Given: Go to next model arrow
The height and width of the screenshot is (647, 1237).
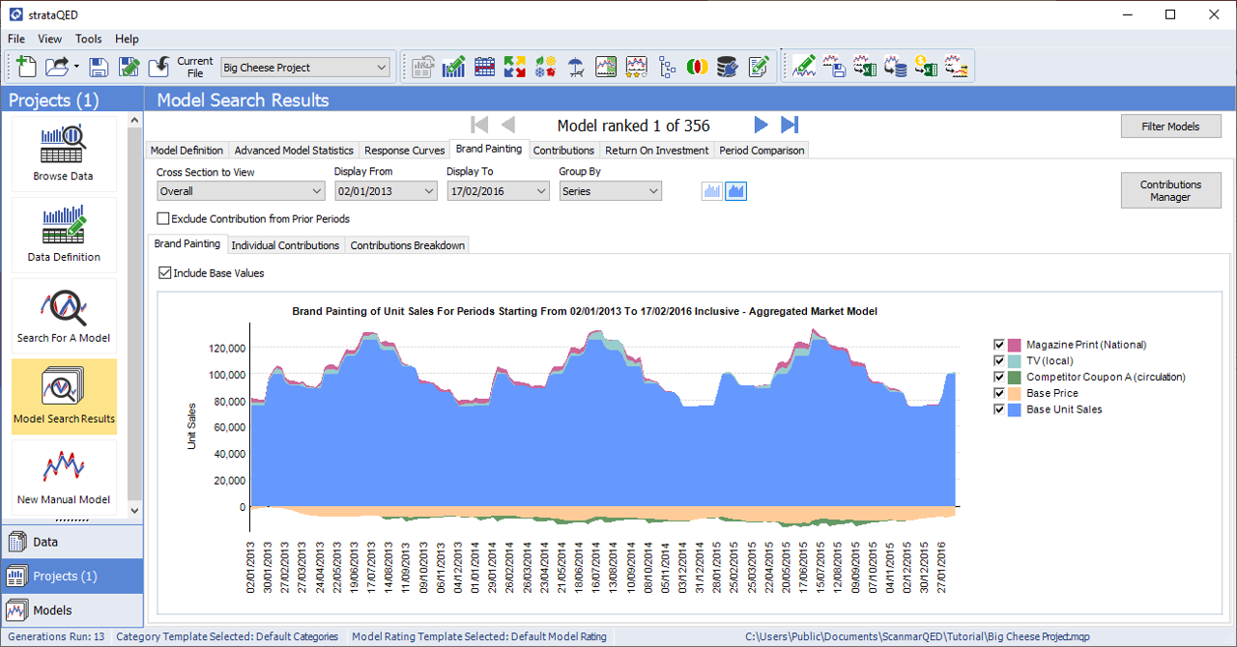Looking at the screenshot, I should [761, 125].
